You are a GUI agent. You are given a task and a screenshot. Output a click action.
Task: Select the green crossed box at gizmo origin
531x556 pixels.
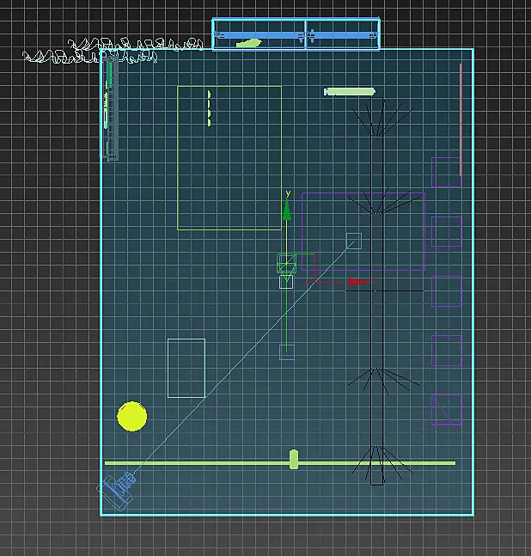click(286, 264)
